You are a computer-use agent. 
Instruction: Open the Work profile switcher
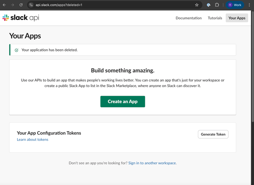(235, 5)
